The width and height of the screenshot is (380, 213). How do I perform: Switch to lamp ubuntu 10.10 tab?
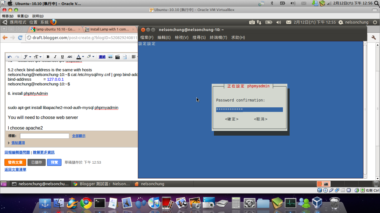coord(55,29)
